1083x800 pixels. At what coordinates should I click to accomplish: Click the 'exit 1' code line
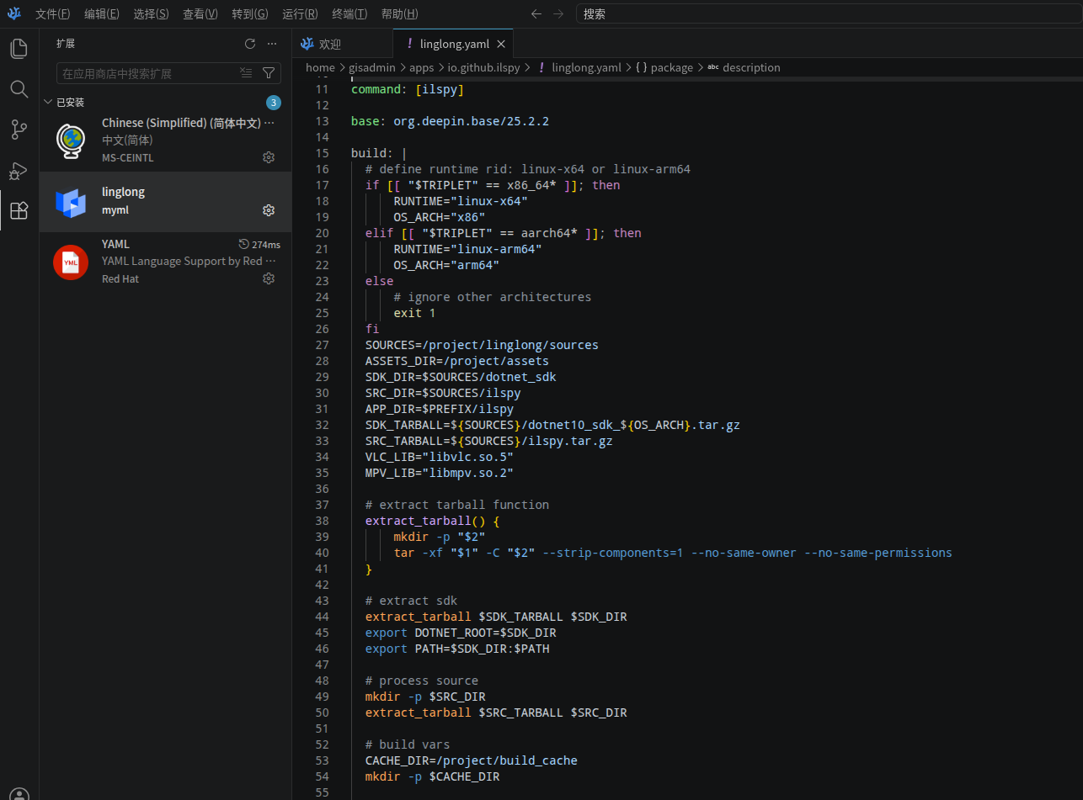coord(414,313)
